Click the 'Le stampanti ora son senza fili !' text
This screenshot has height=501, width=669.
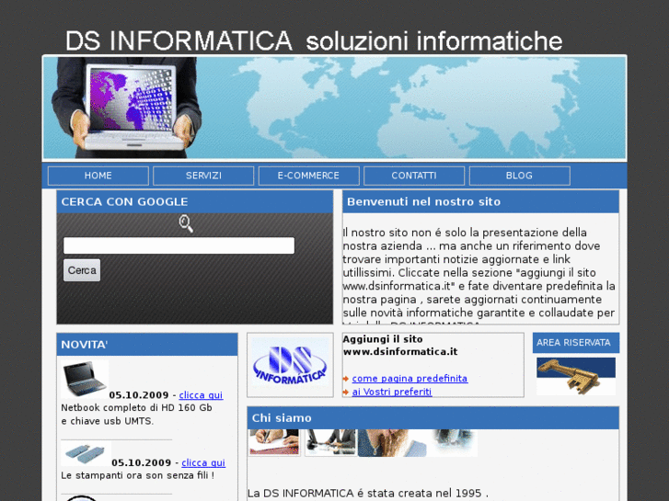click(137, 475)
